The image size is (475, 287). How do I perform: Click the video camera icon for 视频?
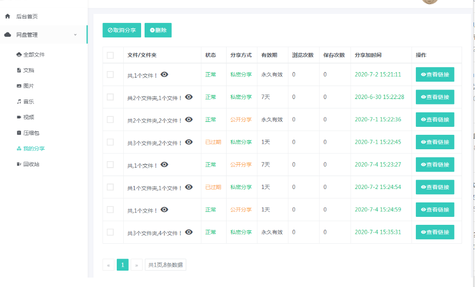click(19, 117)
